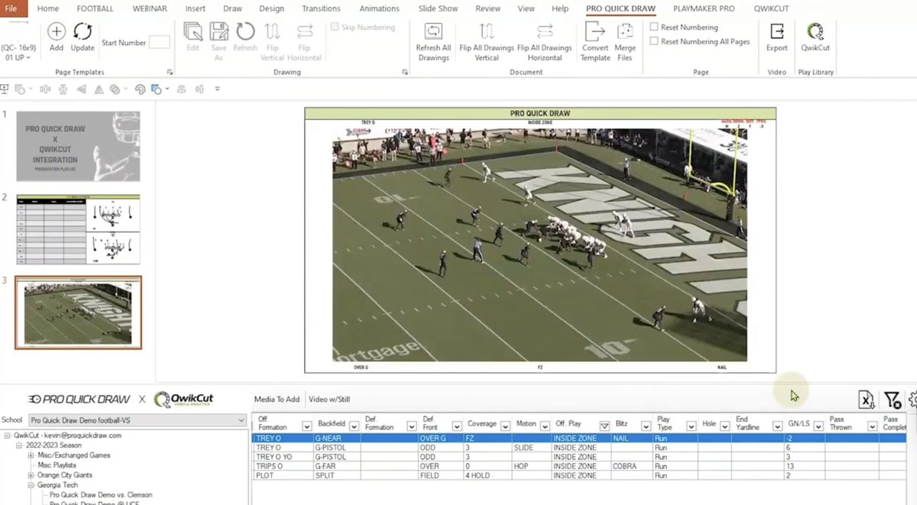
Task: Open the Page Templates dialog launcher
Action: pyautogui.click(x=170, y=73)
